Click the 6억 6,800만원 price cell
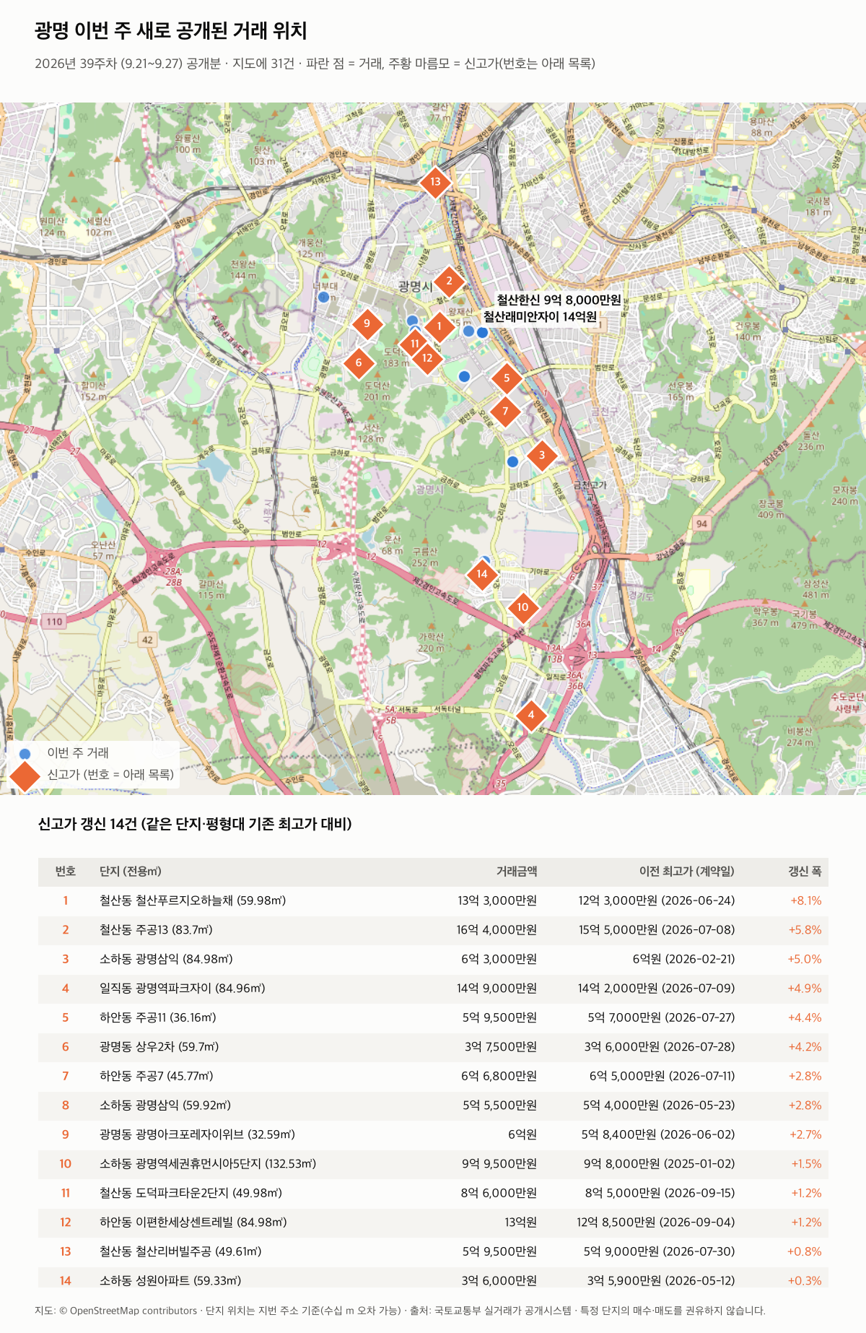 (x=499, y=1076)
